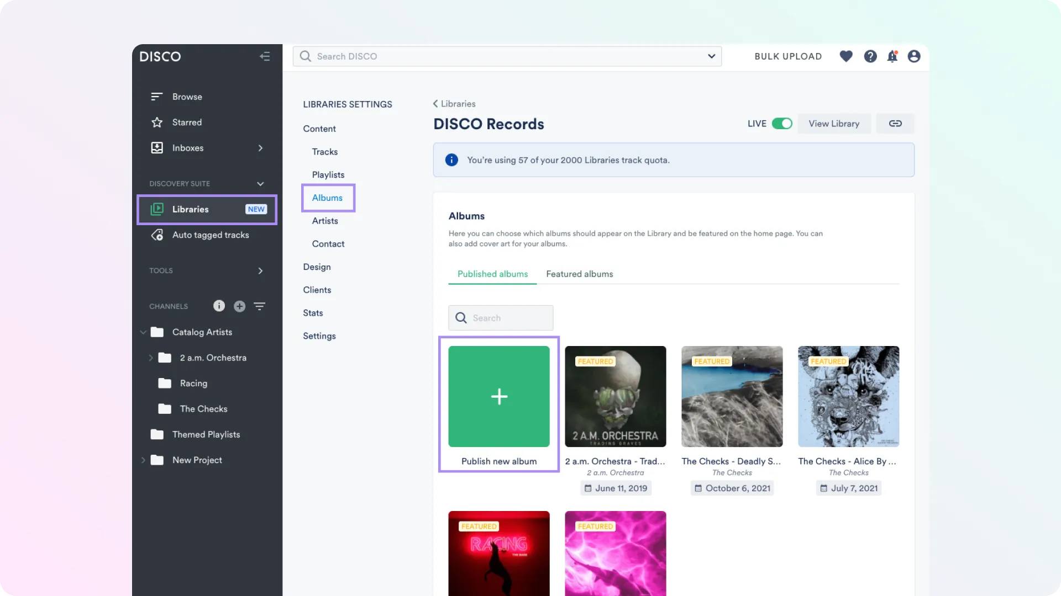The image size is (1061, 596).
Task: Click the favorites heart icon
Action: (x=846, y=56)
